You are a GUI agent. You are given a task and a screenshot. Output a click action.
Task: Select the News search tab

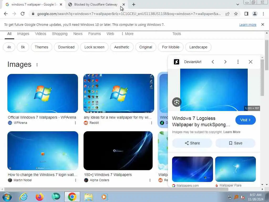pos(78,34)
